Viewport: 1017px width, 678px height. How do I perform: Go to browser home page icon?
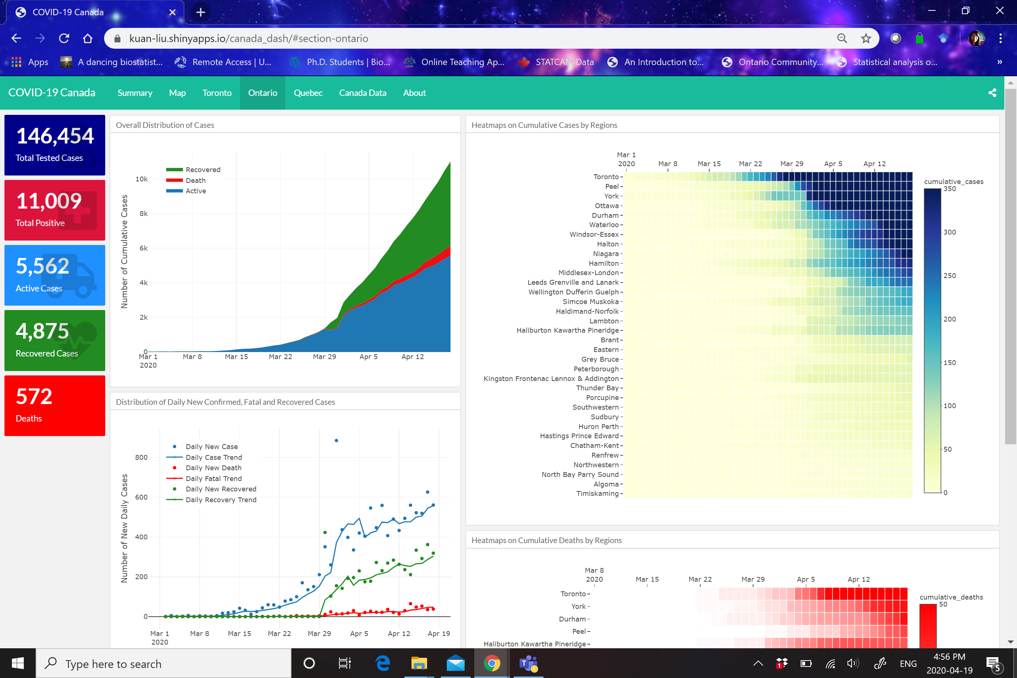88,39
